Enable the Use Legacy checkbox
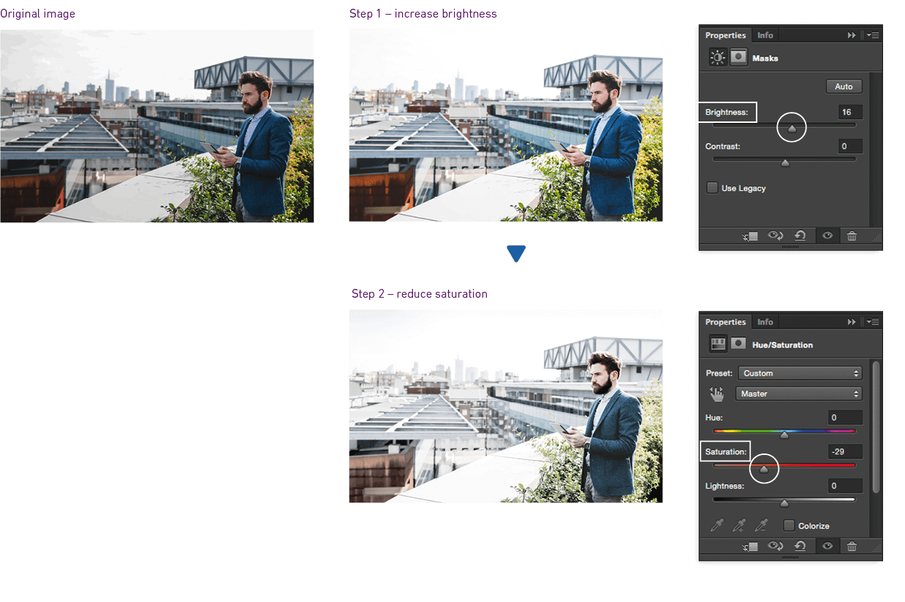Screen dimensions: 905x602 pyautogui.click(x=712, y=188)
